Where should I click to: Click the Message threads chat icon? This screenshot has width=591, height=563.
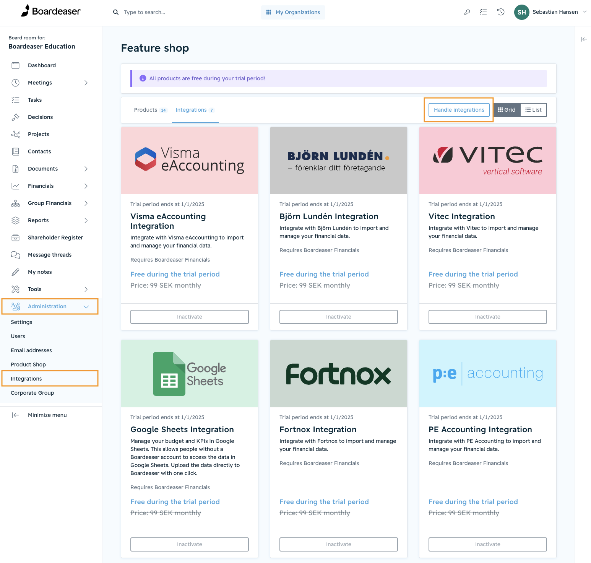tap(15, 255)
